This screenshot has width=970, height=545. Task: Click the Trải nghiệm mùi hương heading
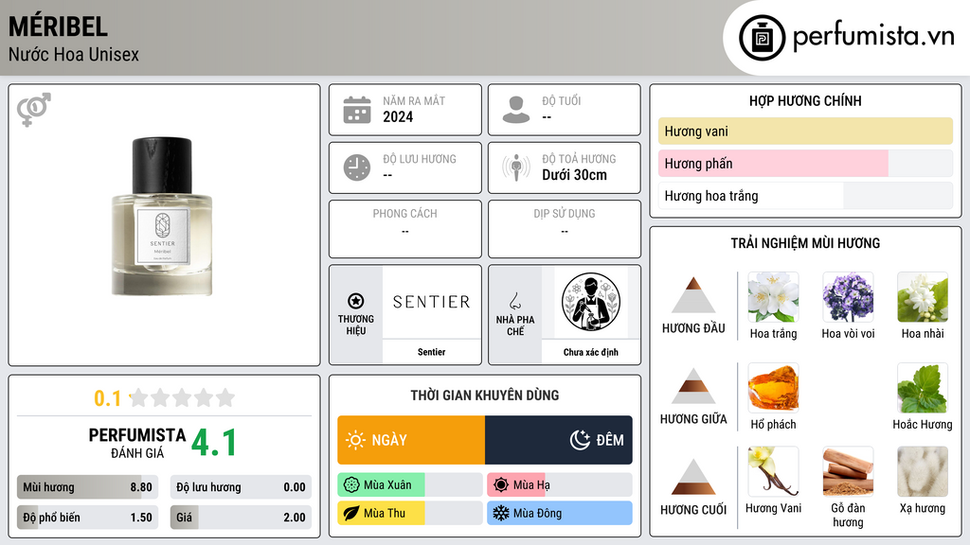tap(805, 243)
